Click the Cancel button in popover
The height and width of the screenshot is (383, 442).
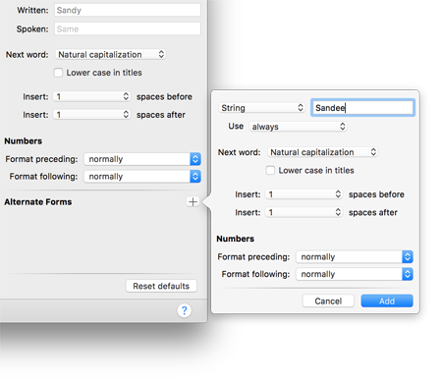tap(328, 301)
